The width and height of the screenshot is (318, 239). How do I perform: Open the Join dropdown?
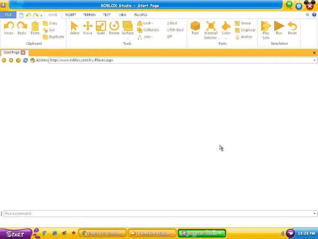pos(145,37)
